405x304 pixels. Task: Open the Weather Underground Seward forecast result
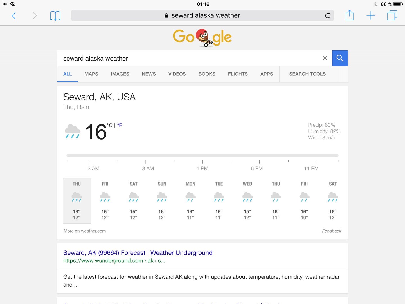(x=138, y=253)
